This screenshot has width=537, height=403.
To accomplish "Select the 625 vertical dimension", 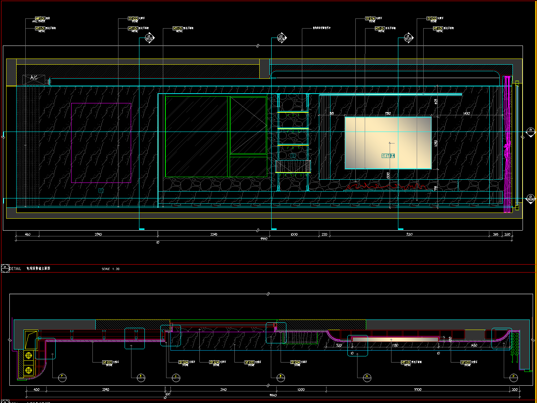I will (436, 102).
